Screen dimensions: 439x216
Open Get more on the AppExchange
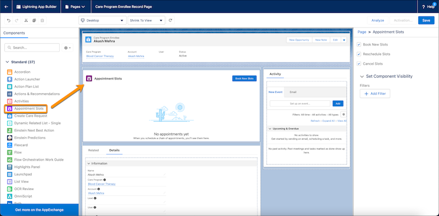[x=39, y=210]
